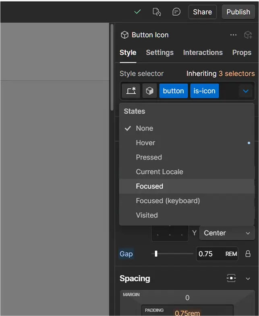Select the is-icon class chip

click(205, 91)
